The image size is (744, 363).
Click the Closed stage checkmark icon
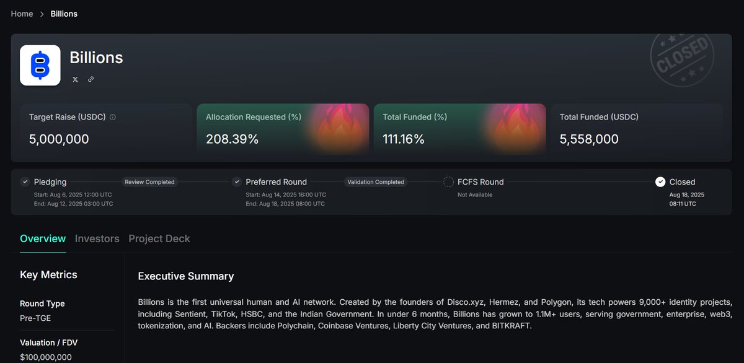660,181
